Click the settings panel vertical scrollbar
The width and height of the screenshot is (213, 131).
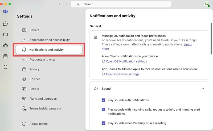coord(211,39)
